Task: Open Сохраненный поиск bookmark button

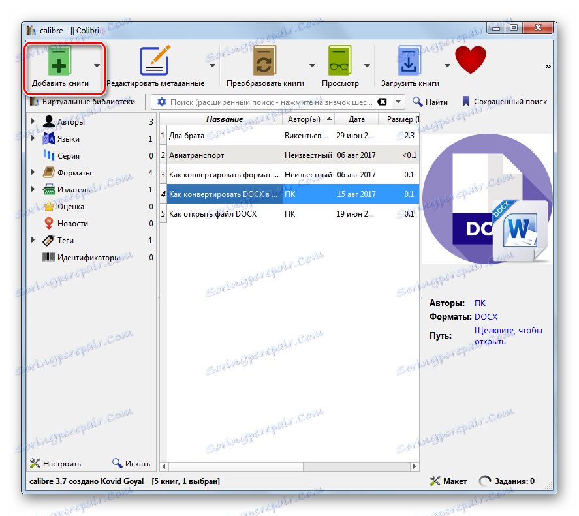Action: coord(505,102)
